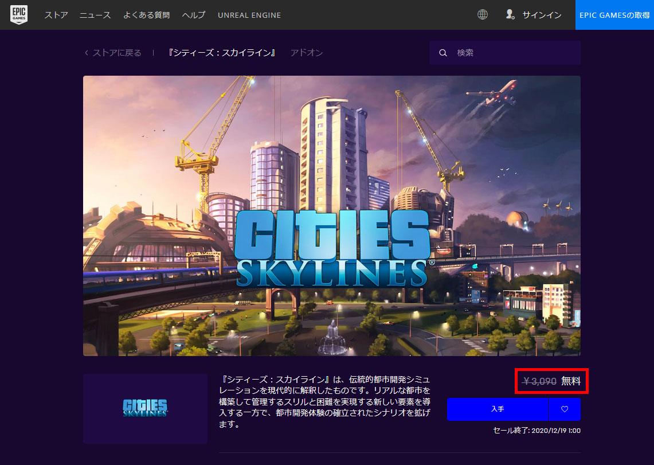Image resolution: width=654 pixels, height=465 pixels.
Task: Click the search magnifier icon
Action: pyautogui.click(x=443, y=53)
